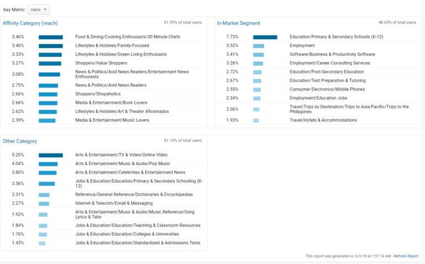The image size is (425, 264).
Task: Select the Food & Dining/Cooking Enthusiasts row
Action: click(x=127, y=37)
